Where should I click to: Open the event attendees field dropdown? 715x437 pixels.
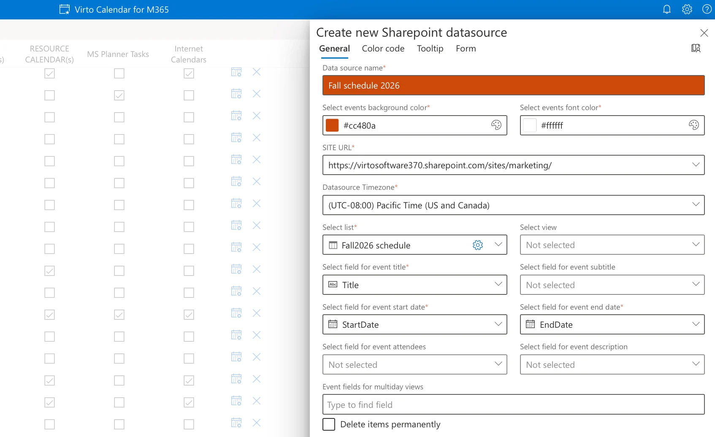click(x=415, y=364)
